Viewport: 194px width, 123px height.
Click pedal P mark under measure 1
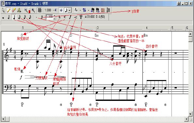coord(22,104)
